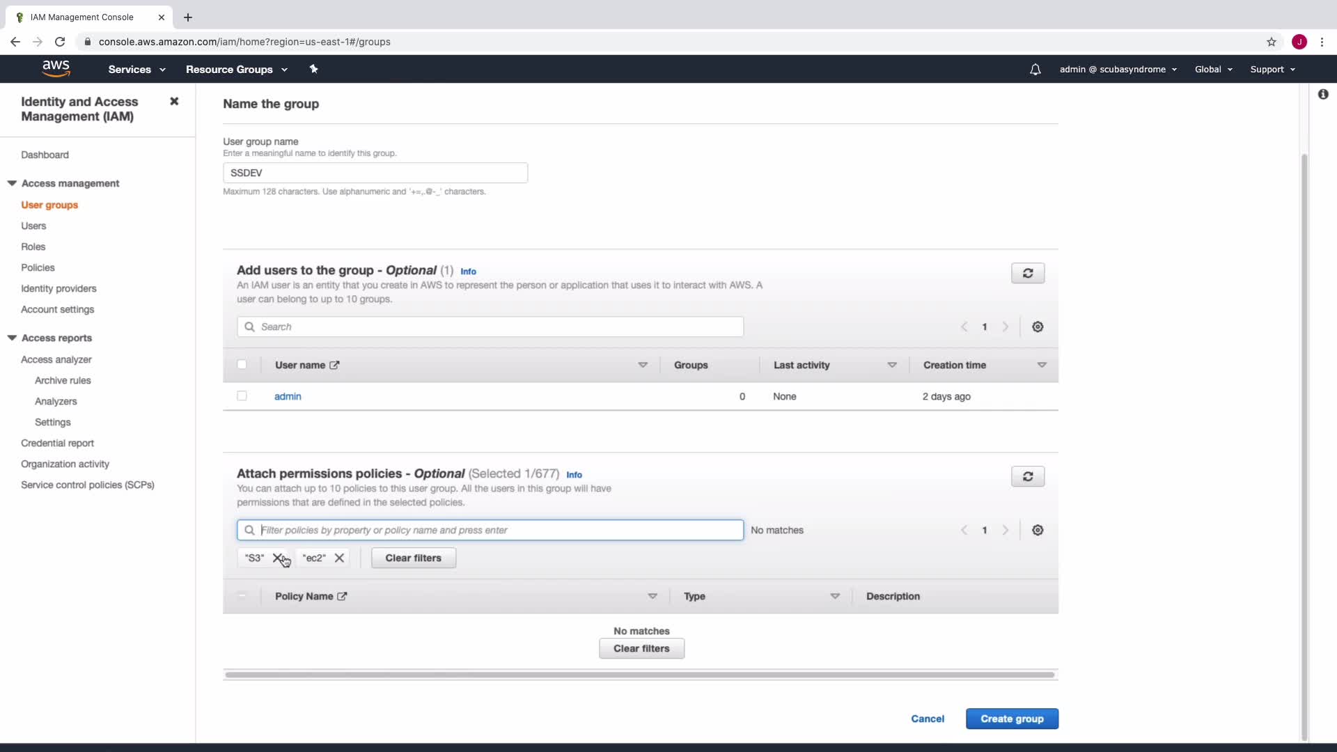Click the User group name field
The image size is (1337, 752).
pos(375,173)
